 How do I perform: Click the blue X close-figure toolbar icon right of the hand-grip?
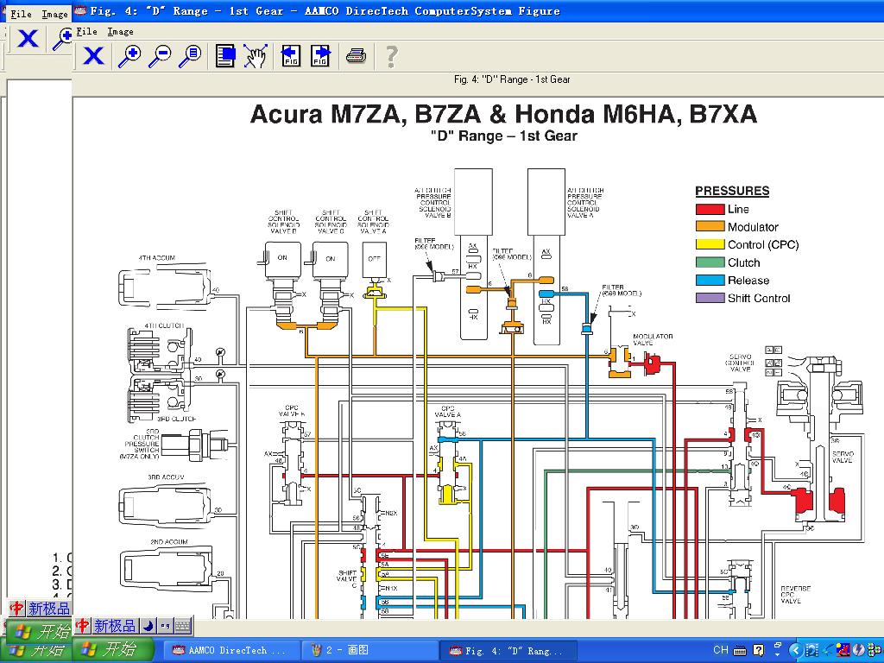tap(93, 56)
